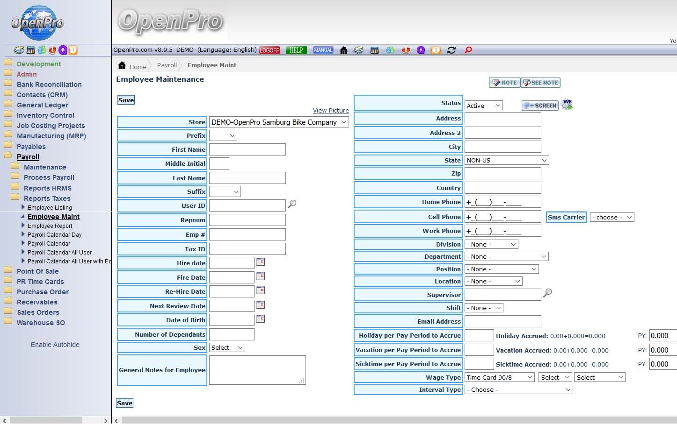Open Employee Listing in the sidebar tree

(50, 208)
